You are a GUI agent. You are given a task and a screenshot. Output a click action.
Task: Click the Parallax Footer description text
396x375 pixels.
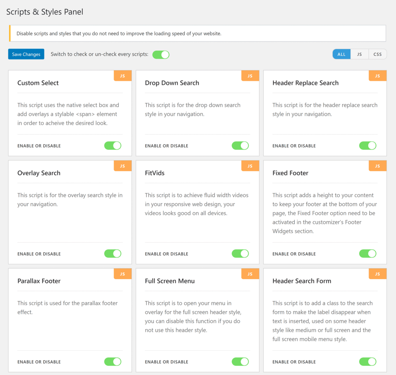click(67, 308)
